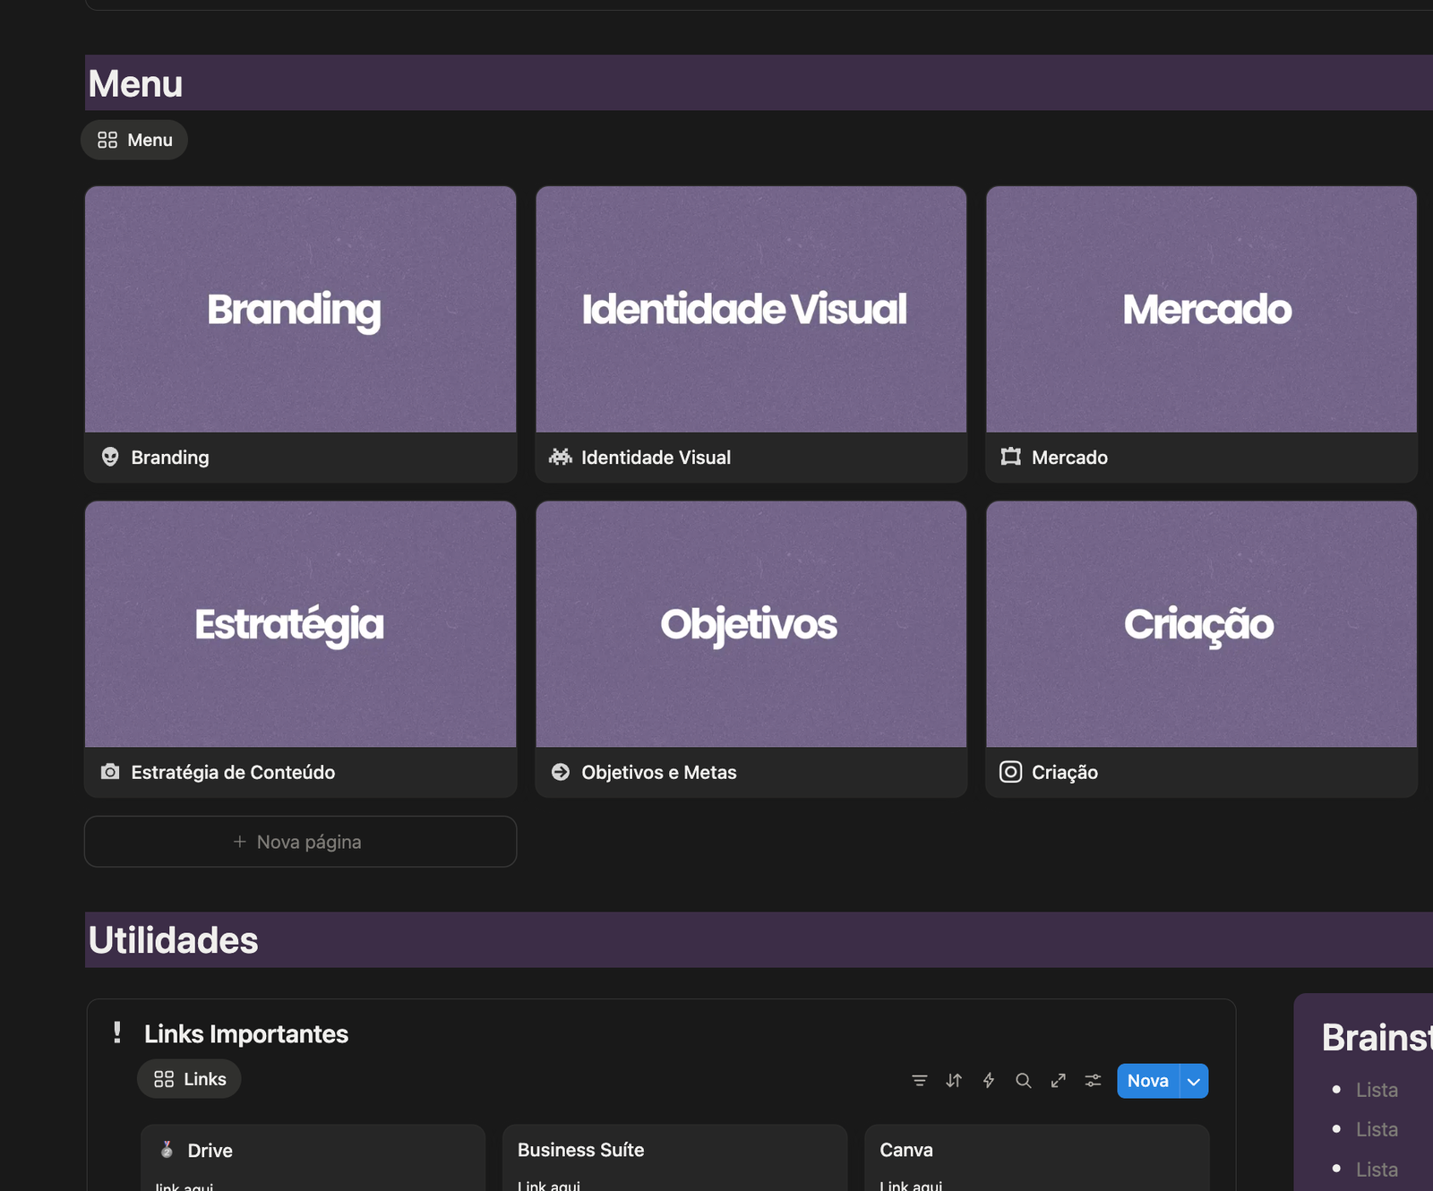Open view settings sliders icon
Screen dimensions: 1433x1191
[x=1093, y=1081]
